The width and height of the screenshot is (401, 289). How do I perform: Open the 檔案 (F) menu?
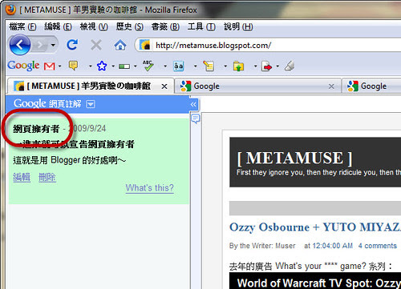(22, 26)
